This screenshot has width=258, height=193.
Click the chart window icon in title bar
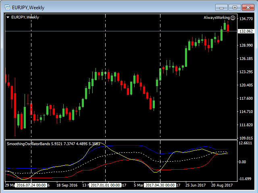pyautogui.click(x=6, y=7)
